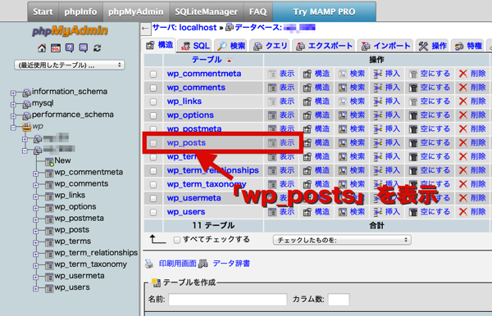Viewport: 492px width, 316px height.
Task: Expand the performance_schema database node
Action: tap(13, 116)
